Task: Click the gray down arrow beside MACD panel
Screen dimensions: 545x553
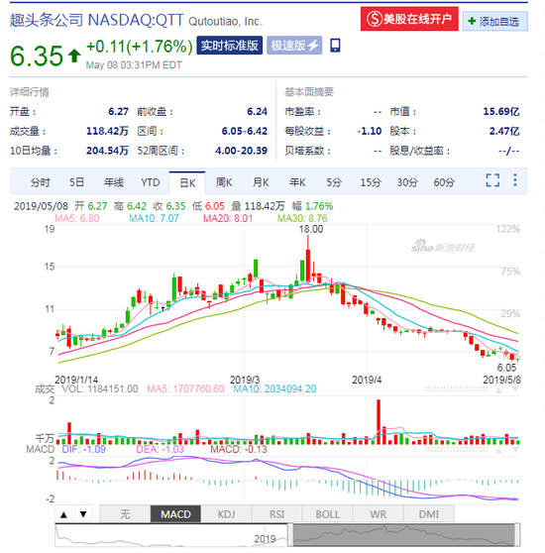Action: tap(515, 450)
